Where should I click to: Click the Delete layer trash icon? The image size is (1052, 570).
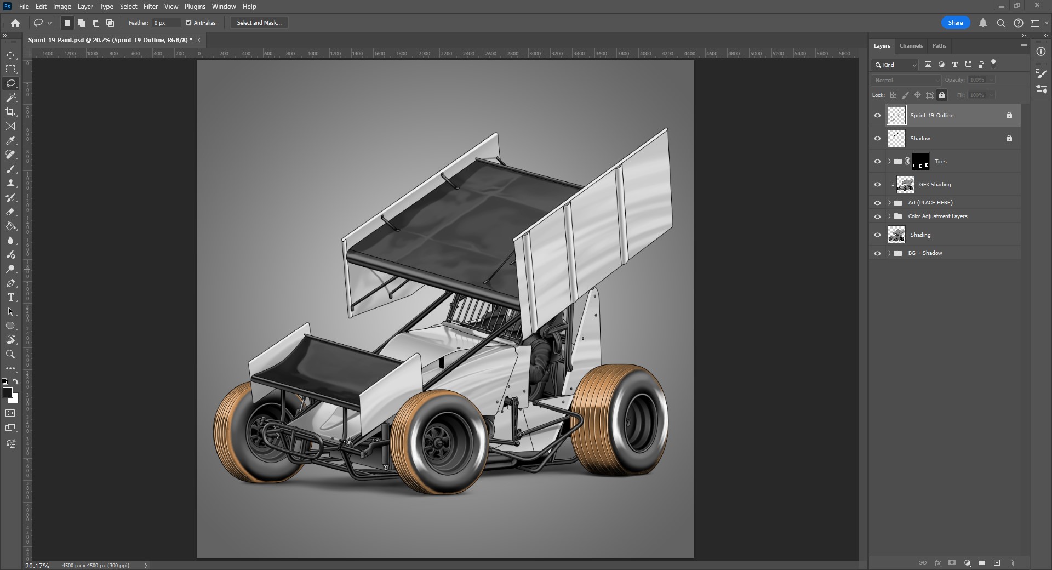[1011, 563]
